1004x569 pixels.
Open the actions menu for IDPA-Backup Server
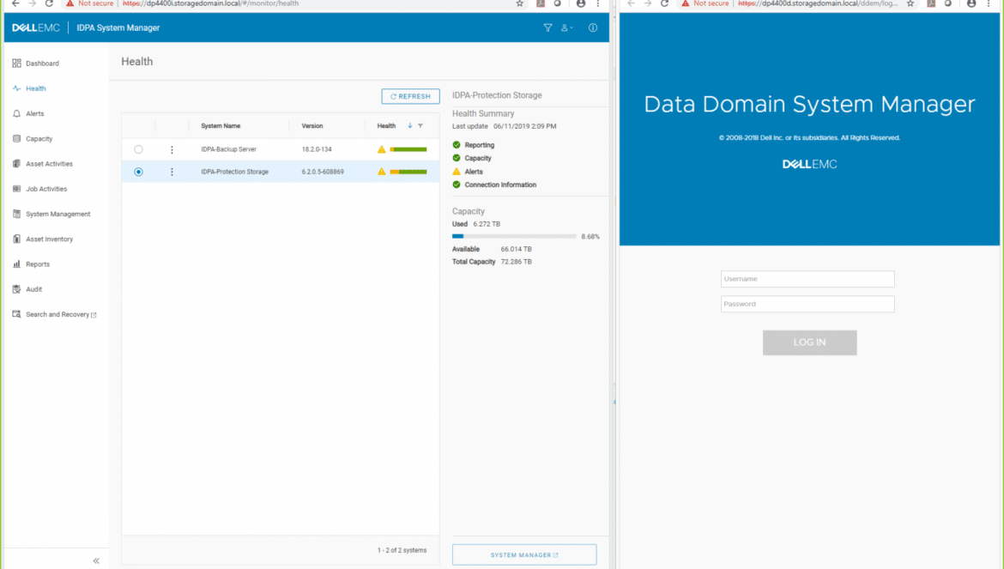tap(172, 149)
